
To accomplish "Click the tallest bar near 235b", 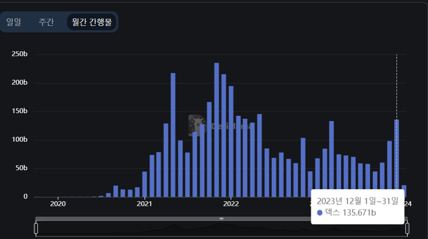I will [x=217, y=130].
